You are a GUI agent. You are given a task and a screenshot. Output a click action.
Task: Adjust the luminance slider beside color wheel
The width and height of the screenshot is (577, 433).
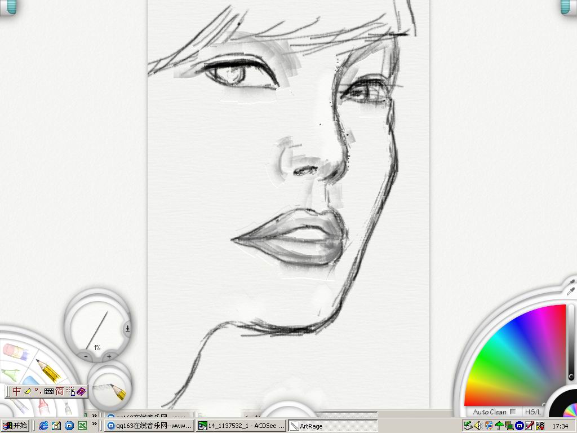pos(571,342)
